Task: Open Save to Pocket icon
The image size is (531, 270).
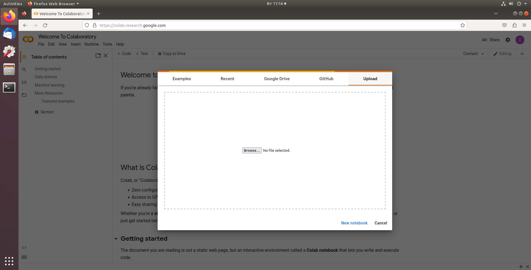Action: 504,25
